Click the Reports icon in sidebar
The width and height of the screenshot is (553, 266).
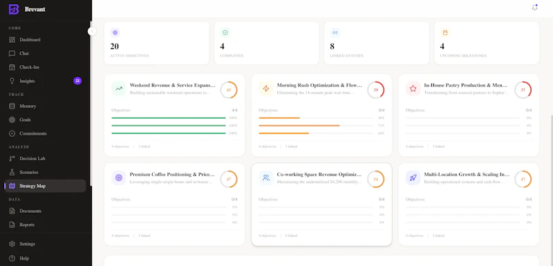click(12, 225)
